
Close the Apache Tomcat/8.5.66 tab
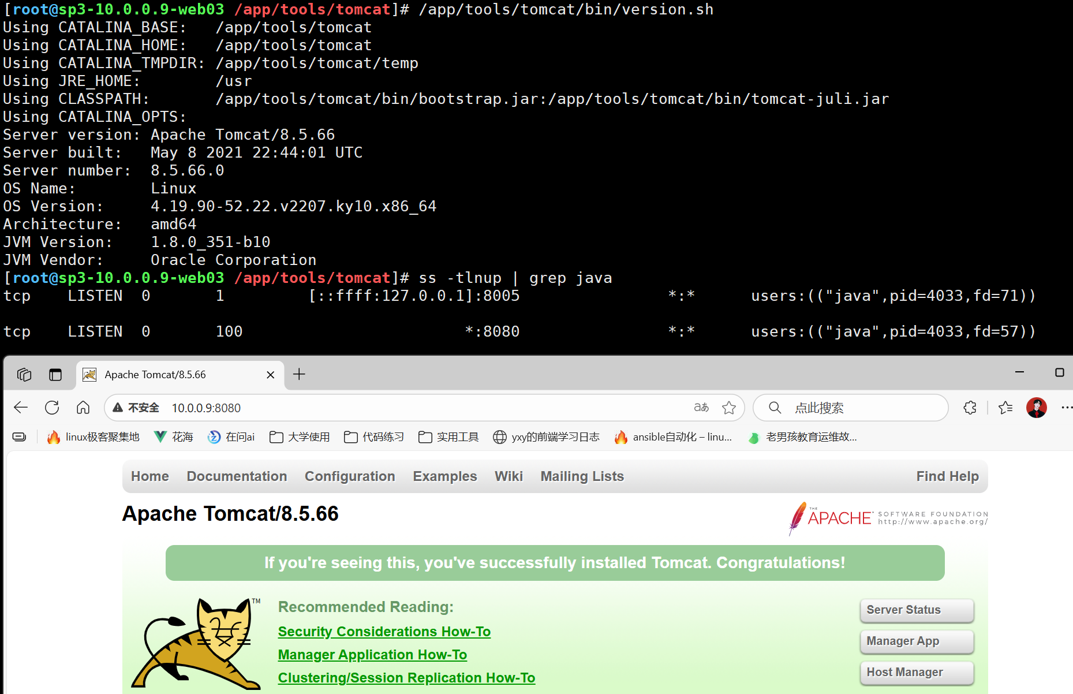coord(270,375)
